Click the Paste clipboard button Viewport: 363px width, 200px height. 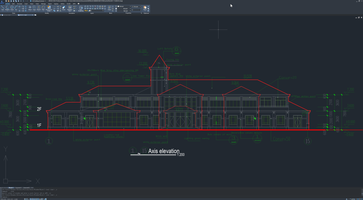click(x=145, y=8)
